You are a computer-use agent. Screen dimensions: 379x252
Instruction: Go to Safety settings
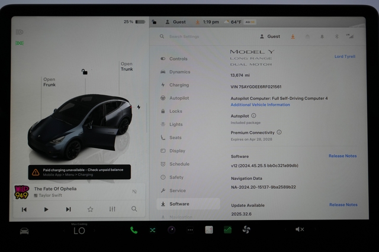click(x=176, y=177)
